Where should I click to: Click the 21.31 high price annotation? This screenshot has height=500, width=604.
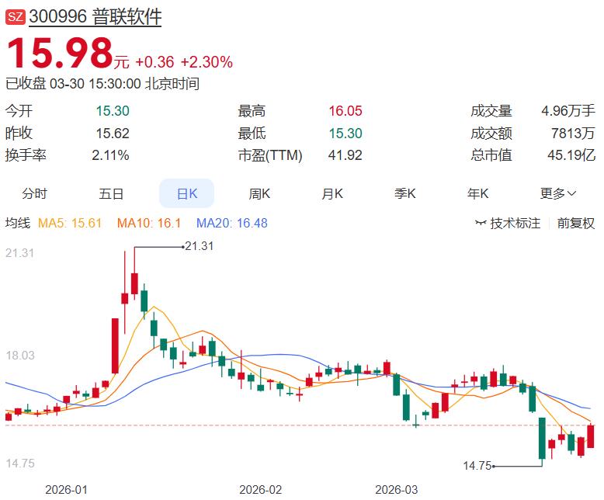[200, 246]
